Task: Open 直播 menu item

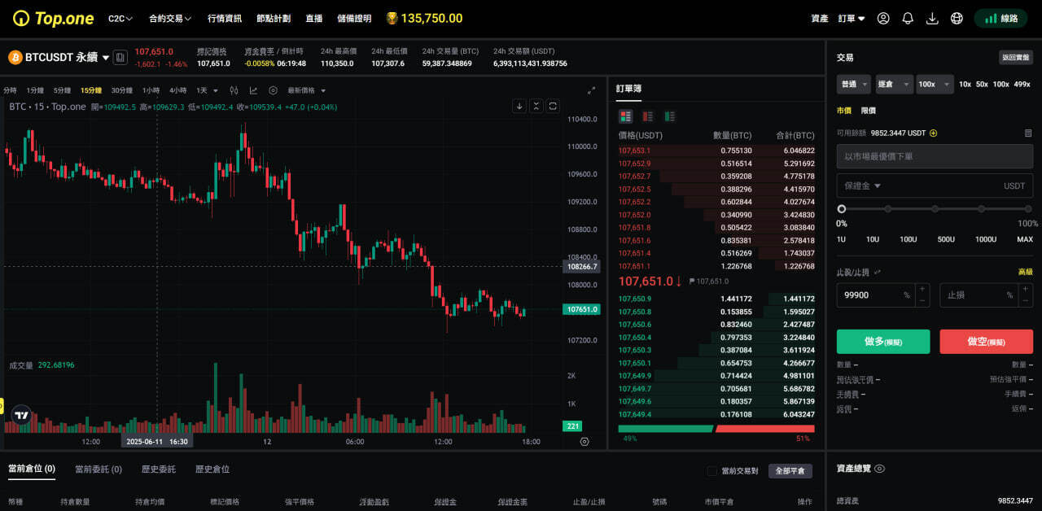Action: pos(313,18)
